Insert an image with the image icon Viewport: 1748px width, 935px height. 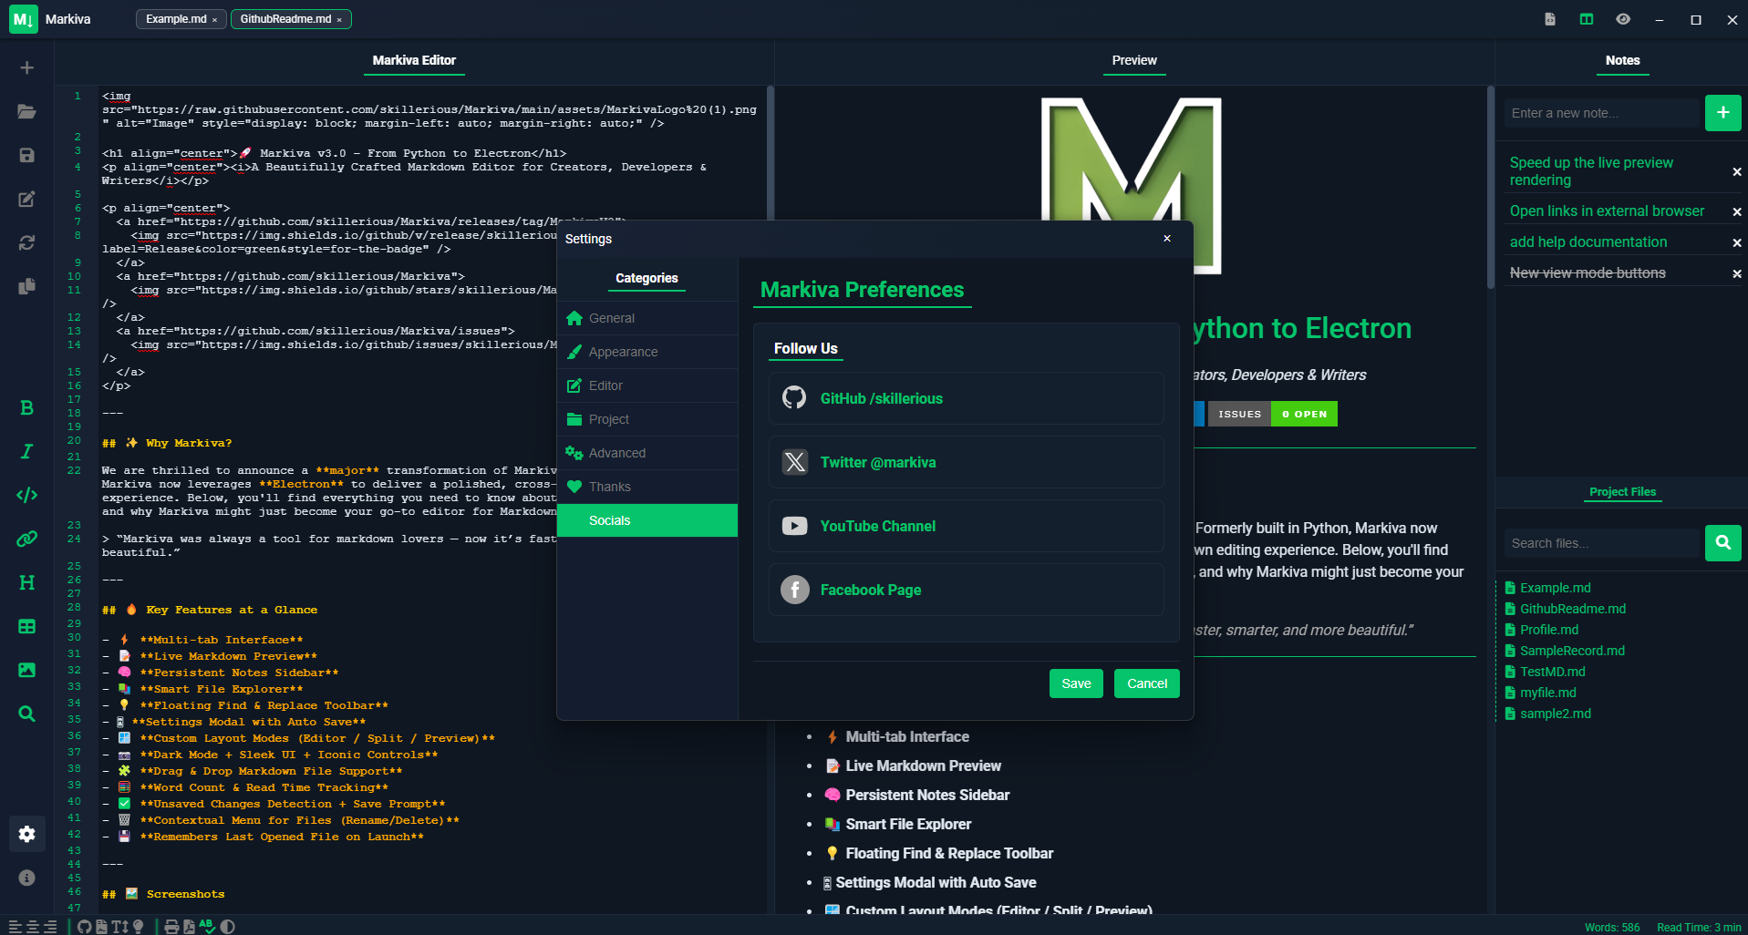27,670
